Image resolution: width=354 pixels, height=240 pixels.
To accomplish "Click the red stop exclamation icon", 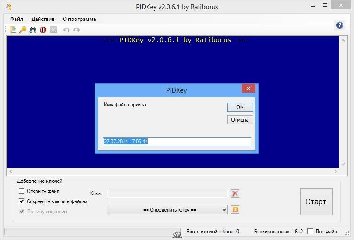I will tap(43, 30).
